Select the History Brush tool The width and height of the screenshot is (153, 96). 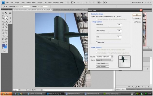[6, 24]
